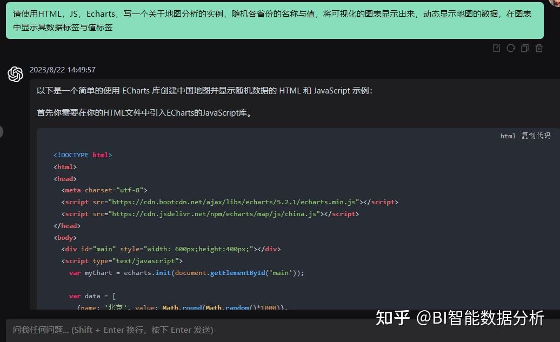Select the DOCTYPE line in the code
560x342 pixels.
pyautogui.click(x=84, y=155)
